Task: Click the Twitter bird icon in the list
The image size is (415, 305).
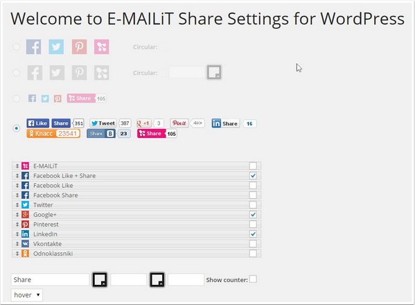Action: (x=25, y=205)
